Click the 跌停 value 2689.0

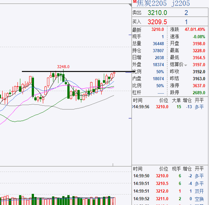[x=199, y=93]
